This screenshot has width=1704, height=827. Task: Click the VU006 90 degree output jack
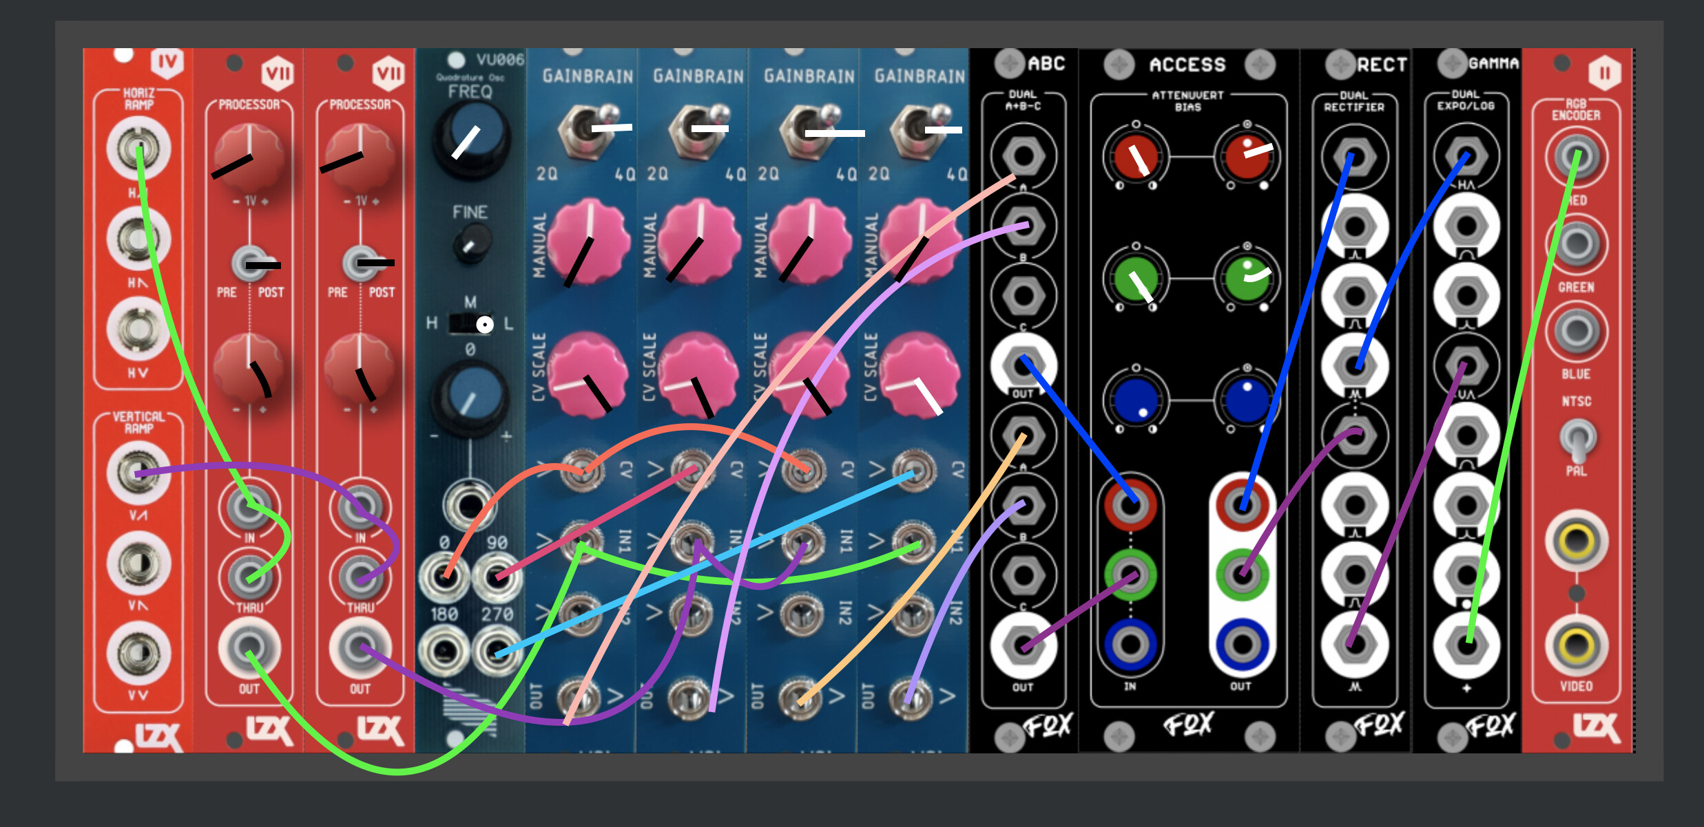click(x=497, y=577)
